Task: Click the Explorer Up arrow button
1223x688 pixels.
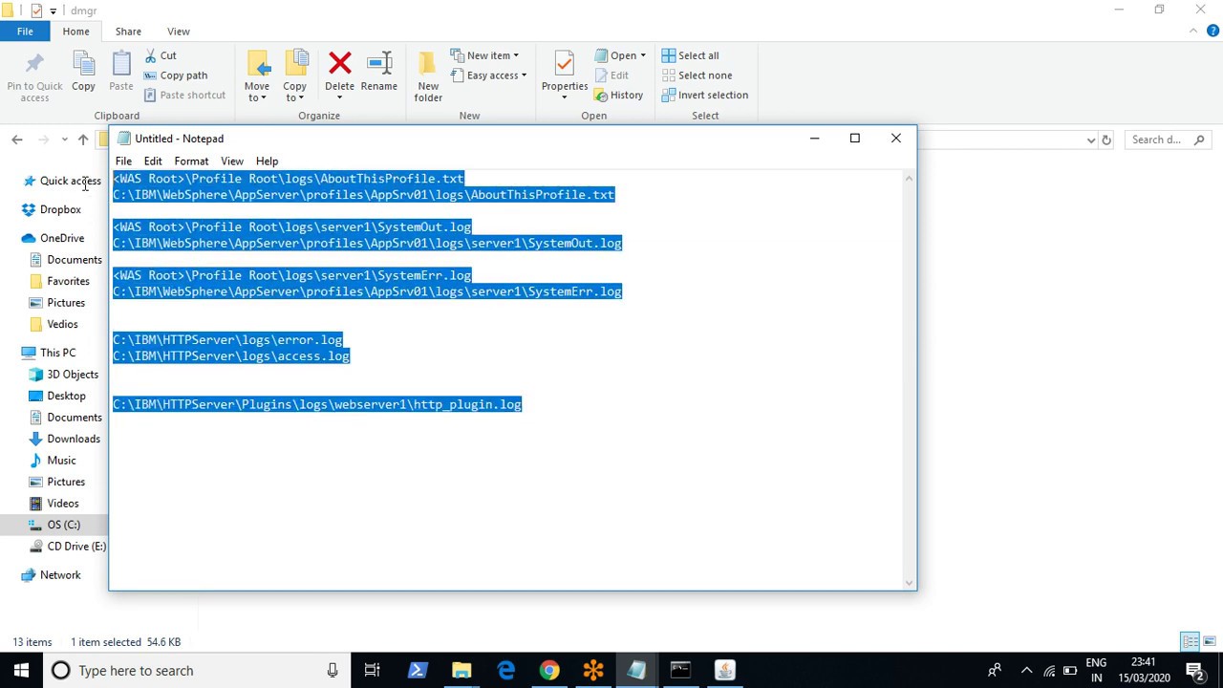Action: point(83,140)
